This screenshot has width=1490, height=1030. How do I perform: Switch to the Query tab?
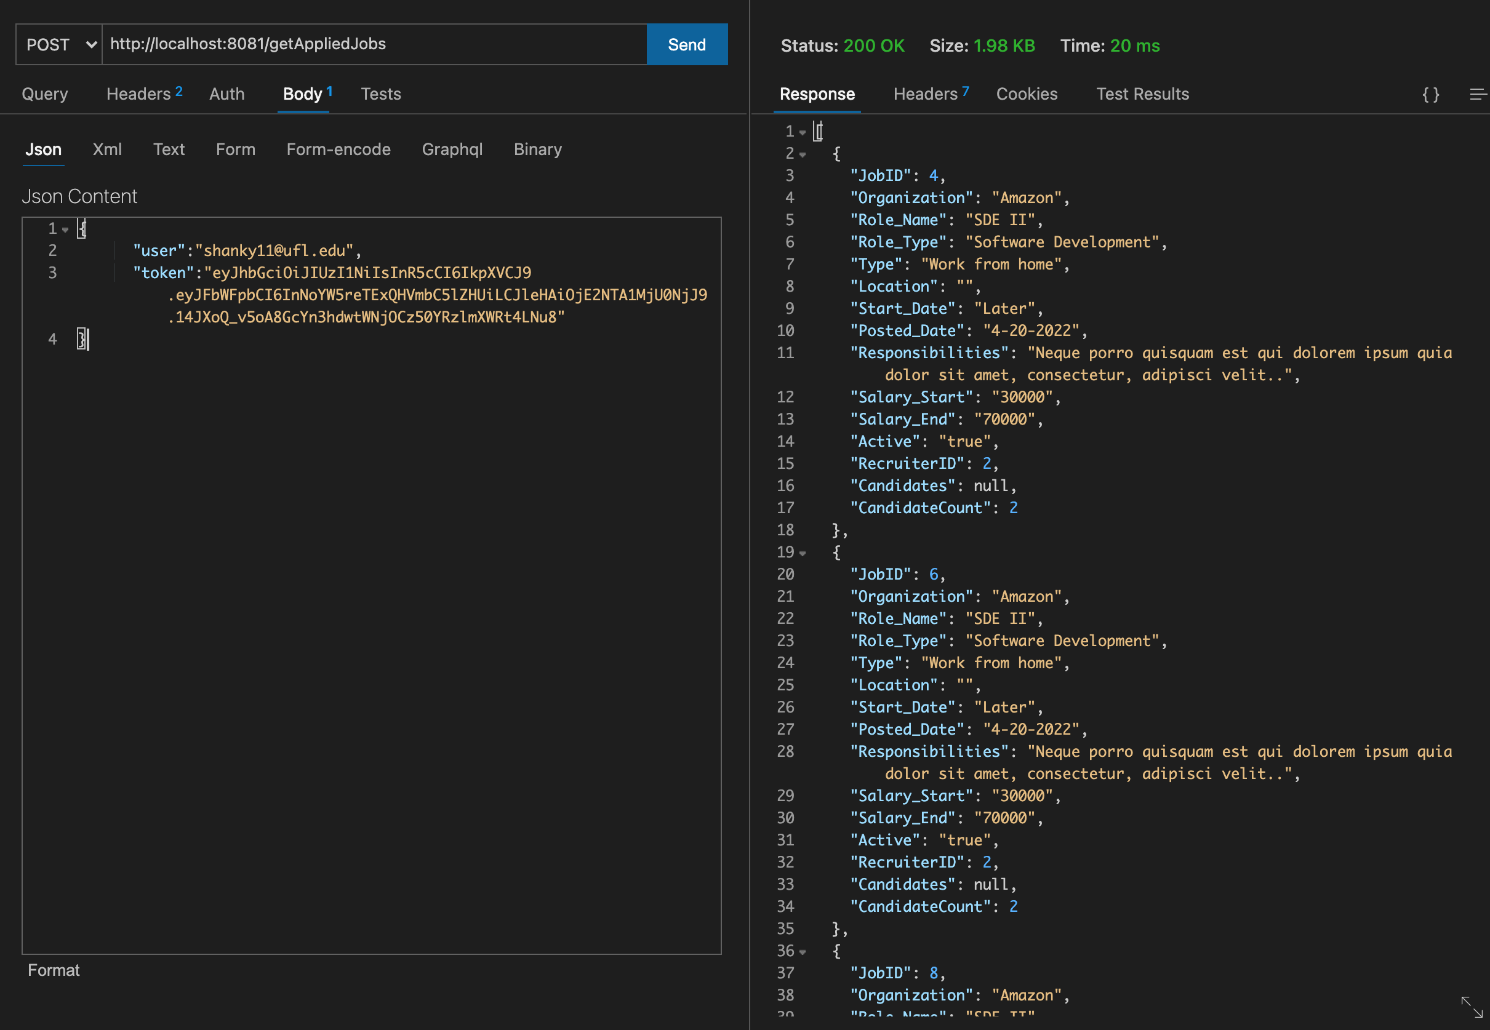(44, 94)
